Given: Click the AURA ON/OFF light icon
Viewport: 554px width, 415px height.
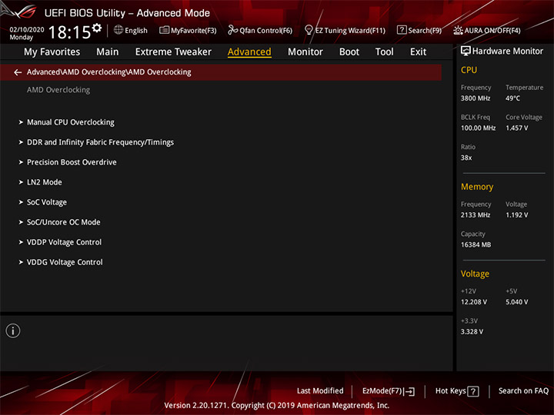Looking at the screenshot, I should click(458, 30).
